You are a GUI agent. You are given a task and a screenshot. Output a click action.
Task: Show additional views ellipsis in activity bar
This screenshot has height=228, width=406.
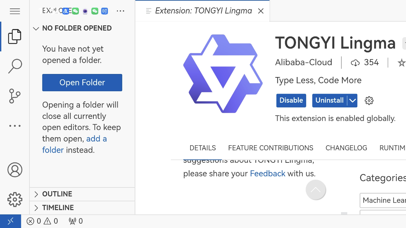15,126
